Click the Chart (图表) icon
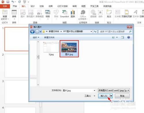This screenshot has width=144, height=113. 73,12
